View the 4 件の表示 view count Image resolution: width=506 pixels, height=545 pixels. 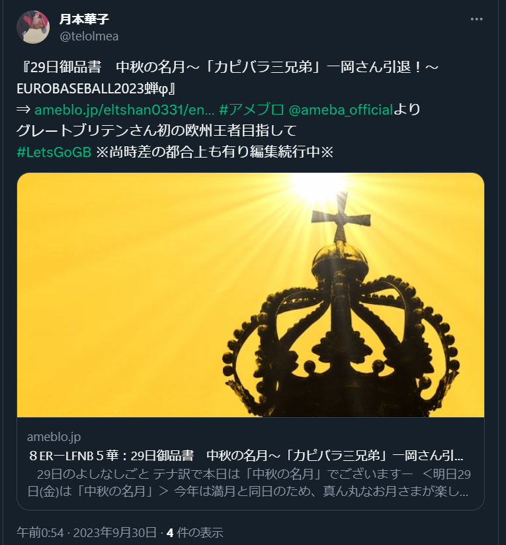point(194,532)
